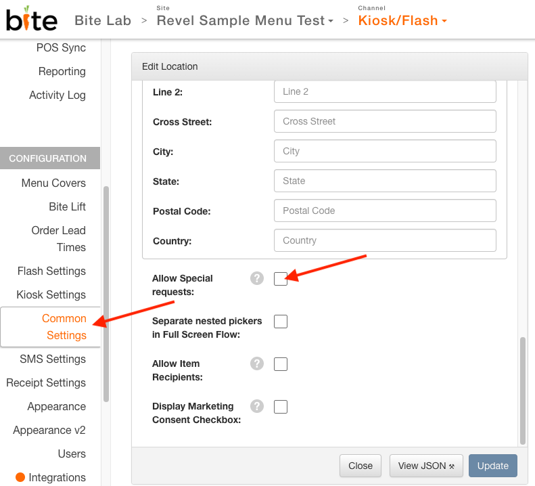Toggle Separate nested pickers in Full Screen Flow
This screenshot has width=535, height=486.
pyautogui.click(x=281, y=322)
